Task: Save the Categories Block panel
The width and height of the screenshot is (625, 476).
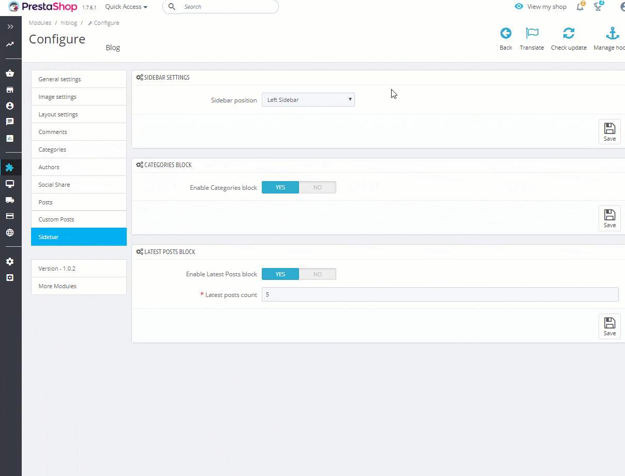Action: tap(609, 218)
